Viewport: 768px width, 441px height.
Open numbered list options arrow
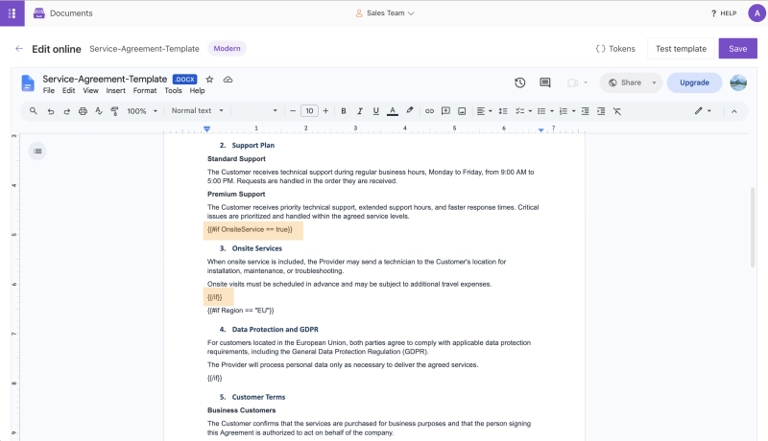point(573,111)
